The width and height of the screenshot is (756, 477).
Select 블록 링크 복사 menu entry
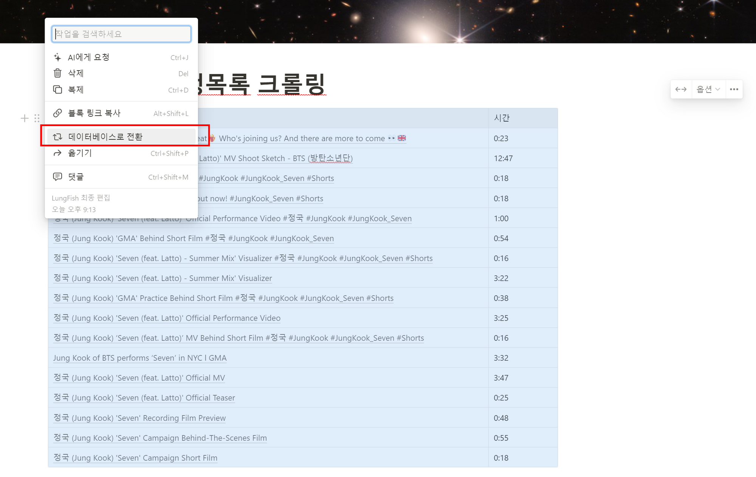94,113
